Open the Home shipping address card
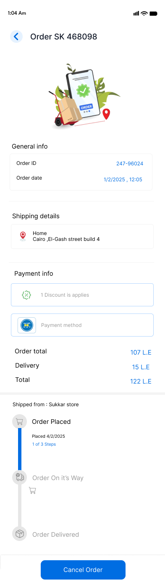The height and width of the screenshot is (585, 165). pos(82,236)
